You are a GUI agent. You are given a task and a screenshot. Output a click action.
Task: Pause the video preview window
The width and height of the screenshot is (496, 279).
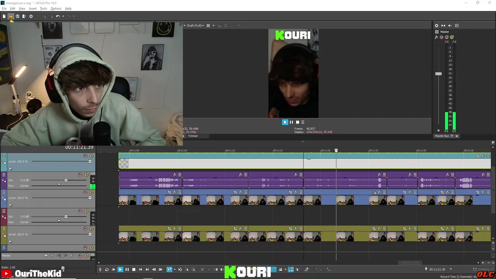291,122
